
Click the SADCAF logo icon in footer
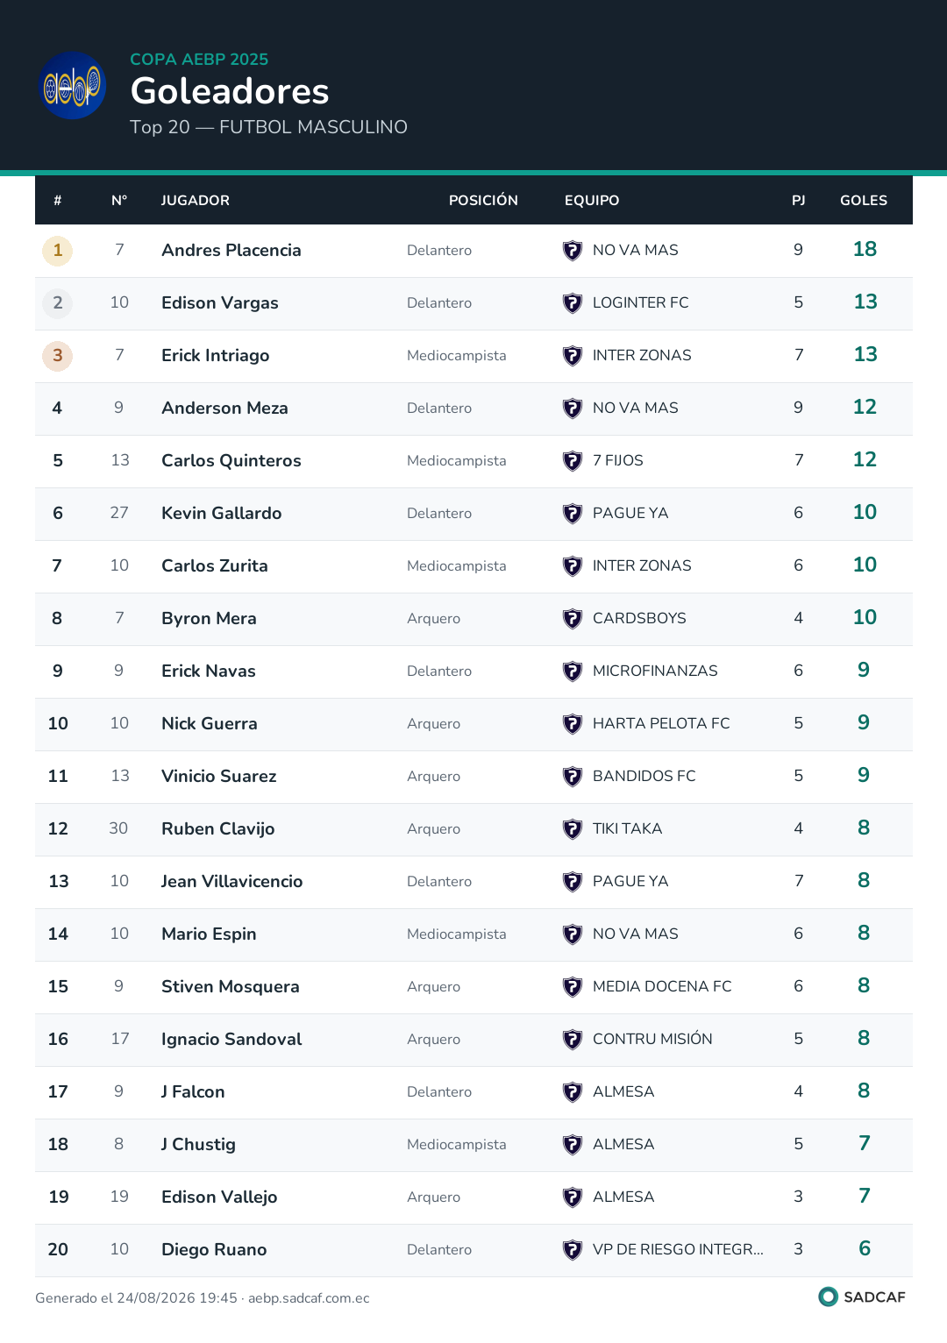[x=828, y=1297]
